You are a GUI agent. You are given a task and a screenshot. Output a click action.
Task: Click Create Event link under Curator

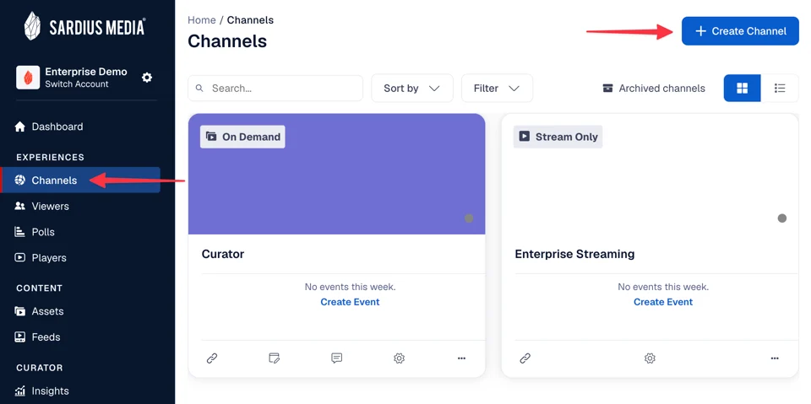(x=350, y=302)
